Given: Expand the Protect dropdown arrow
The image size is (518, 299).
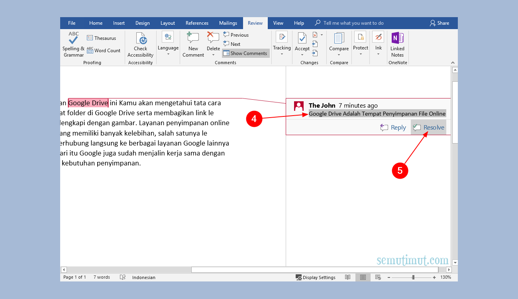Looking at the screenshot, I should click(x=361, y=55).
